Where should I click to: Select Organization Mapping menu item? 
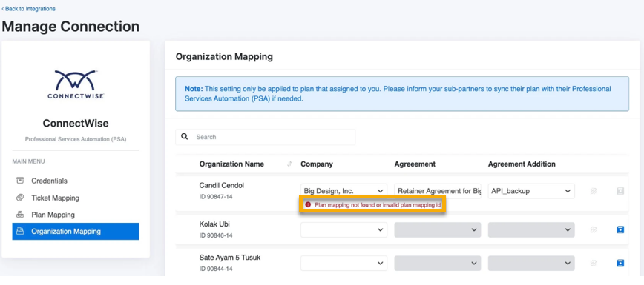[x=76, y=231]
